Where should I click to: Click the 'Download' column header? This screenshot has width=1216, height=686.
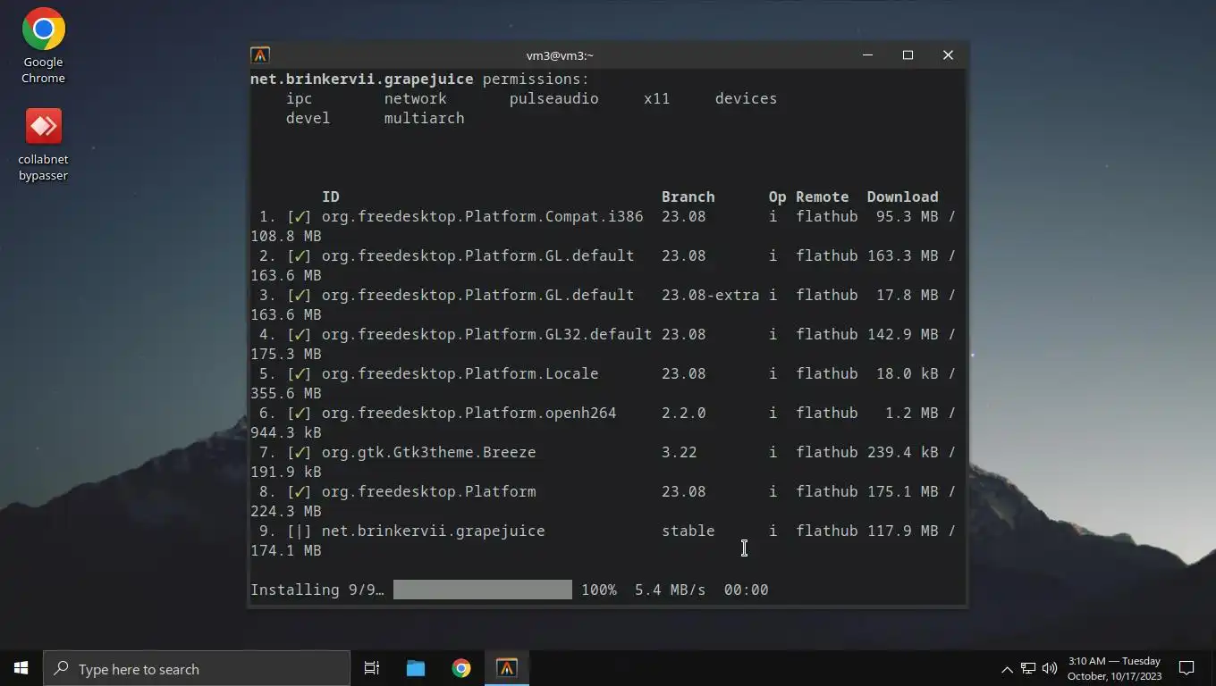coord(903,197)
